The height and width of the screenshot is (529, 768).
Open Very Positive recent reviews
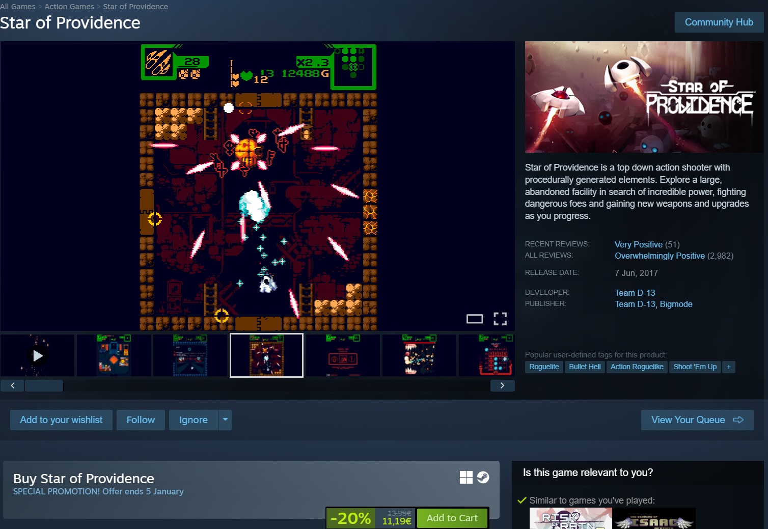[x=639, y=244]
